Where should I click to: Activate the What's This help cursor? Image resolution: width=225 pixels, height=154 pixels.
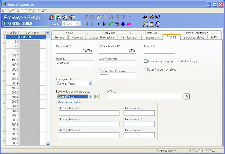point(157,17)
